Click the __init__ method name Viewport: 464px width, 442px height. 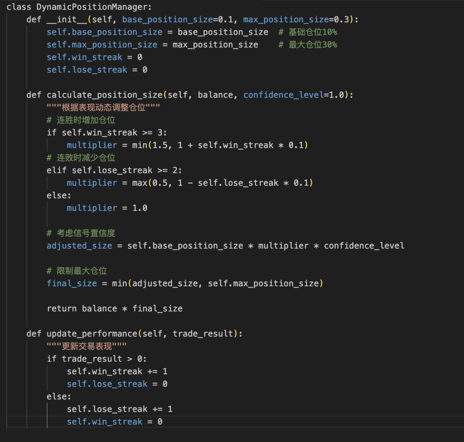coord(67,19)
